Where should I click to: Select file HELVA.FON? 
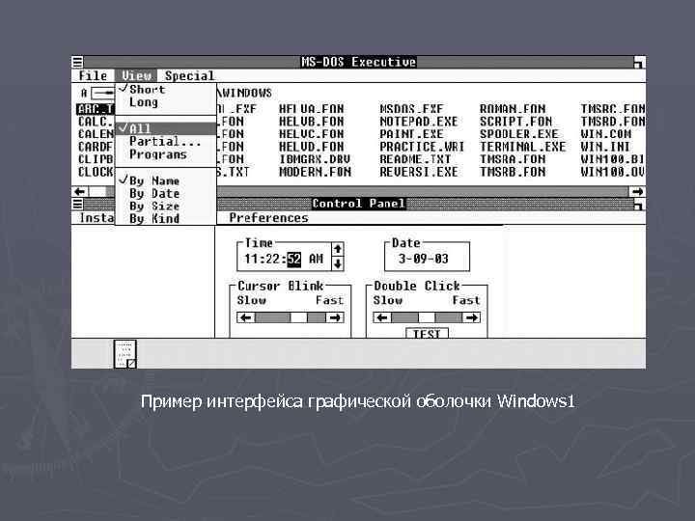[311, 109]
